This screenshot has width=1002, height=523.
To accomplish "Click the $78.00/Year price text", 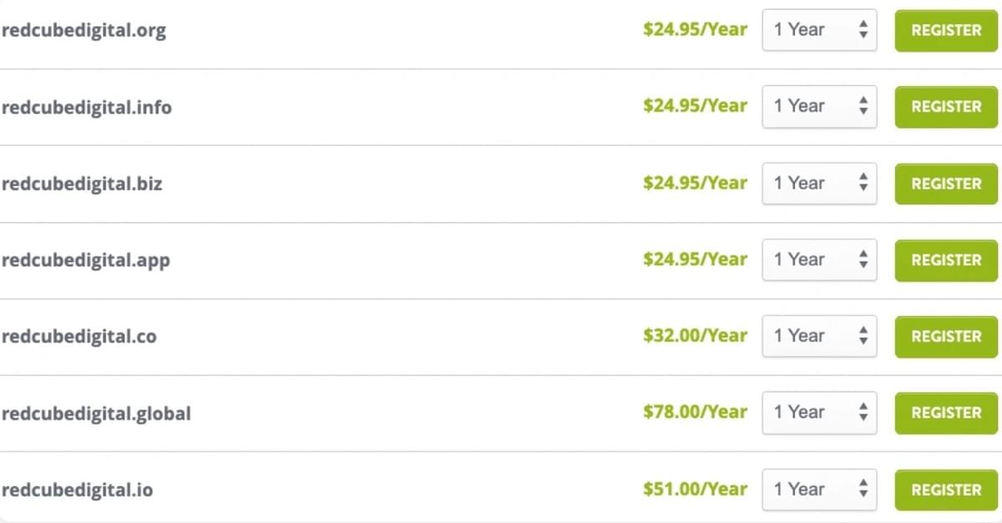I will 695,412.
